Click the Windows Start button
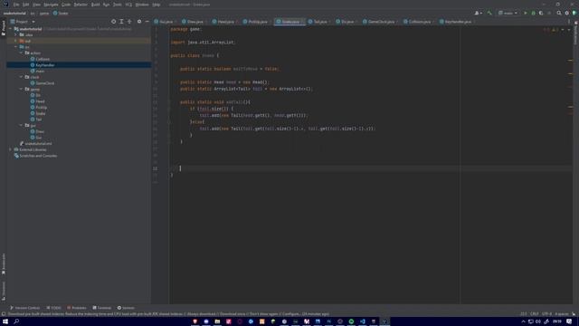The image size is (579, 326). click(5, 321)
